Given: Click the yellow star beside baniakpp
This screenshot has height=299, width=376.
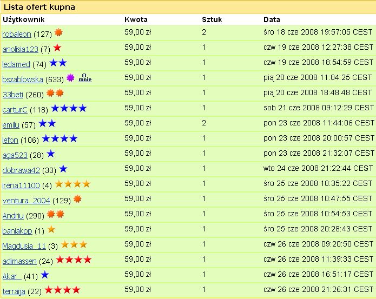Looking at the screenshot, I should (x=51, y=230).
